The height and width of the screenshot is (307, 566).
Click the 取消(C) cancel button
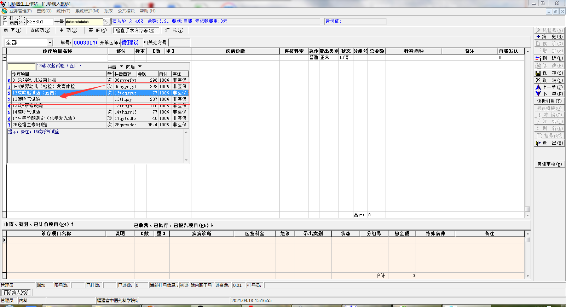pos(549,80)
